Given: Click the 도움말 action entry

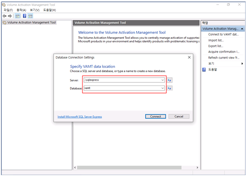Looking at the screenshot, I should pyautogui.click(x=213, y=69).
